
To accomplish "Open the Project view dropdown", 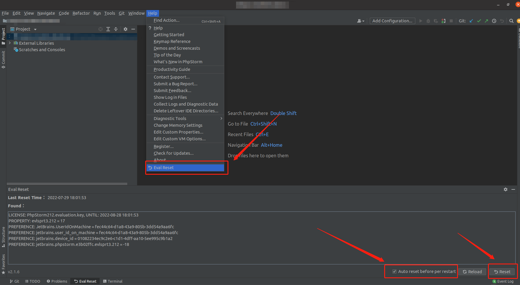I will point(35,29).
